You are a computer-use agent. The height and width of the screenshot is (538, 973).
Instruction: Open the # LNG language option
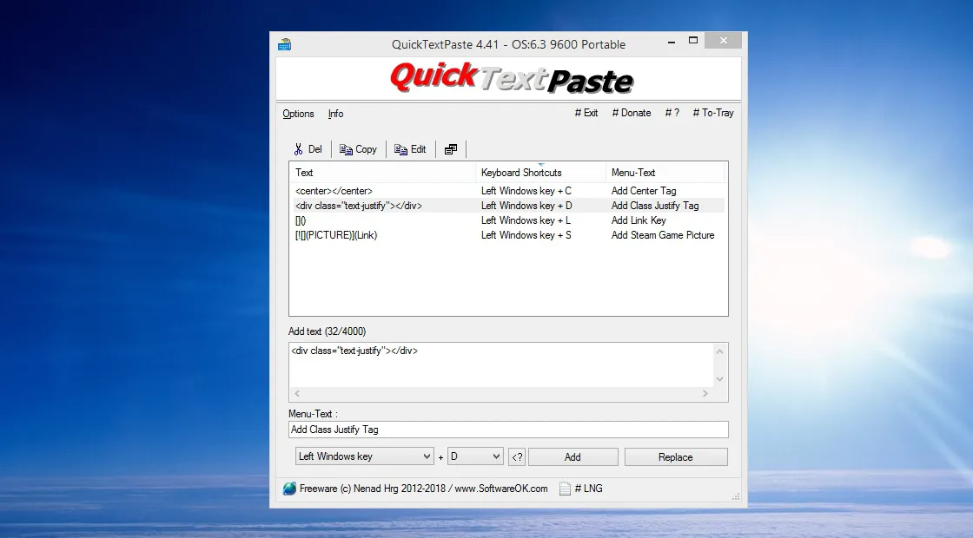[x=588, y=489]
